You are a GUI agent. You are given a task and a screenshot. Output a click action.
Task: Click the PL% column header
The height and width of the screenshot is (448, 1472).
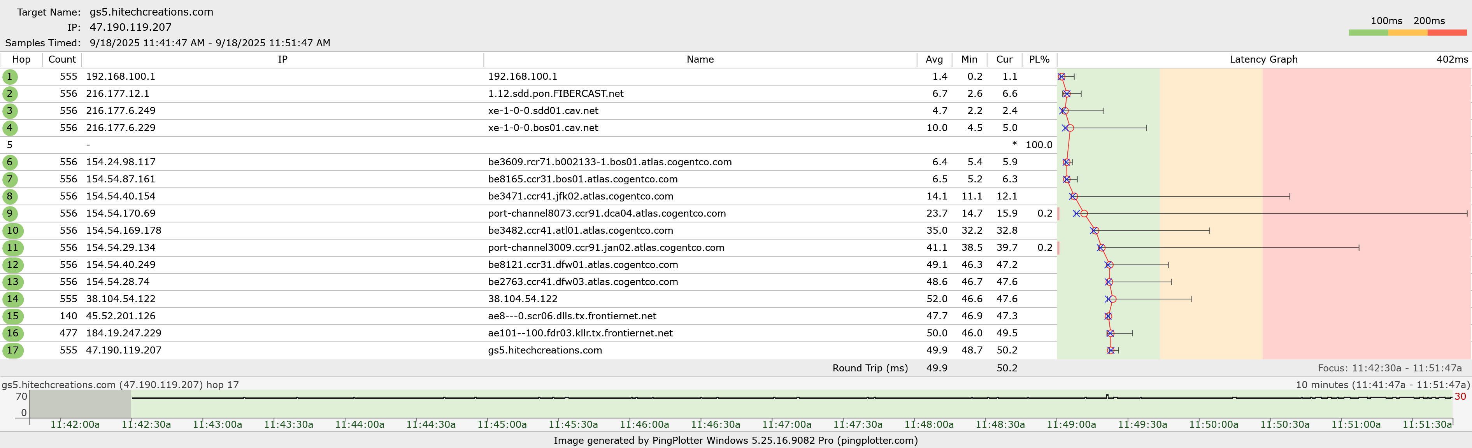click(1039, 59)
